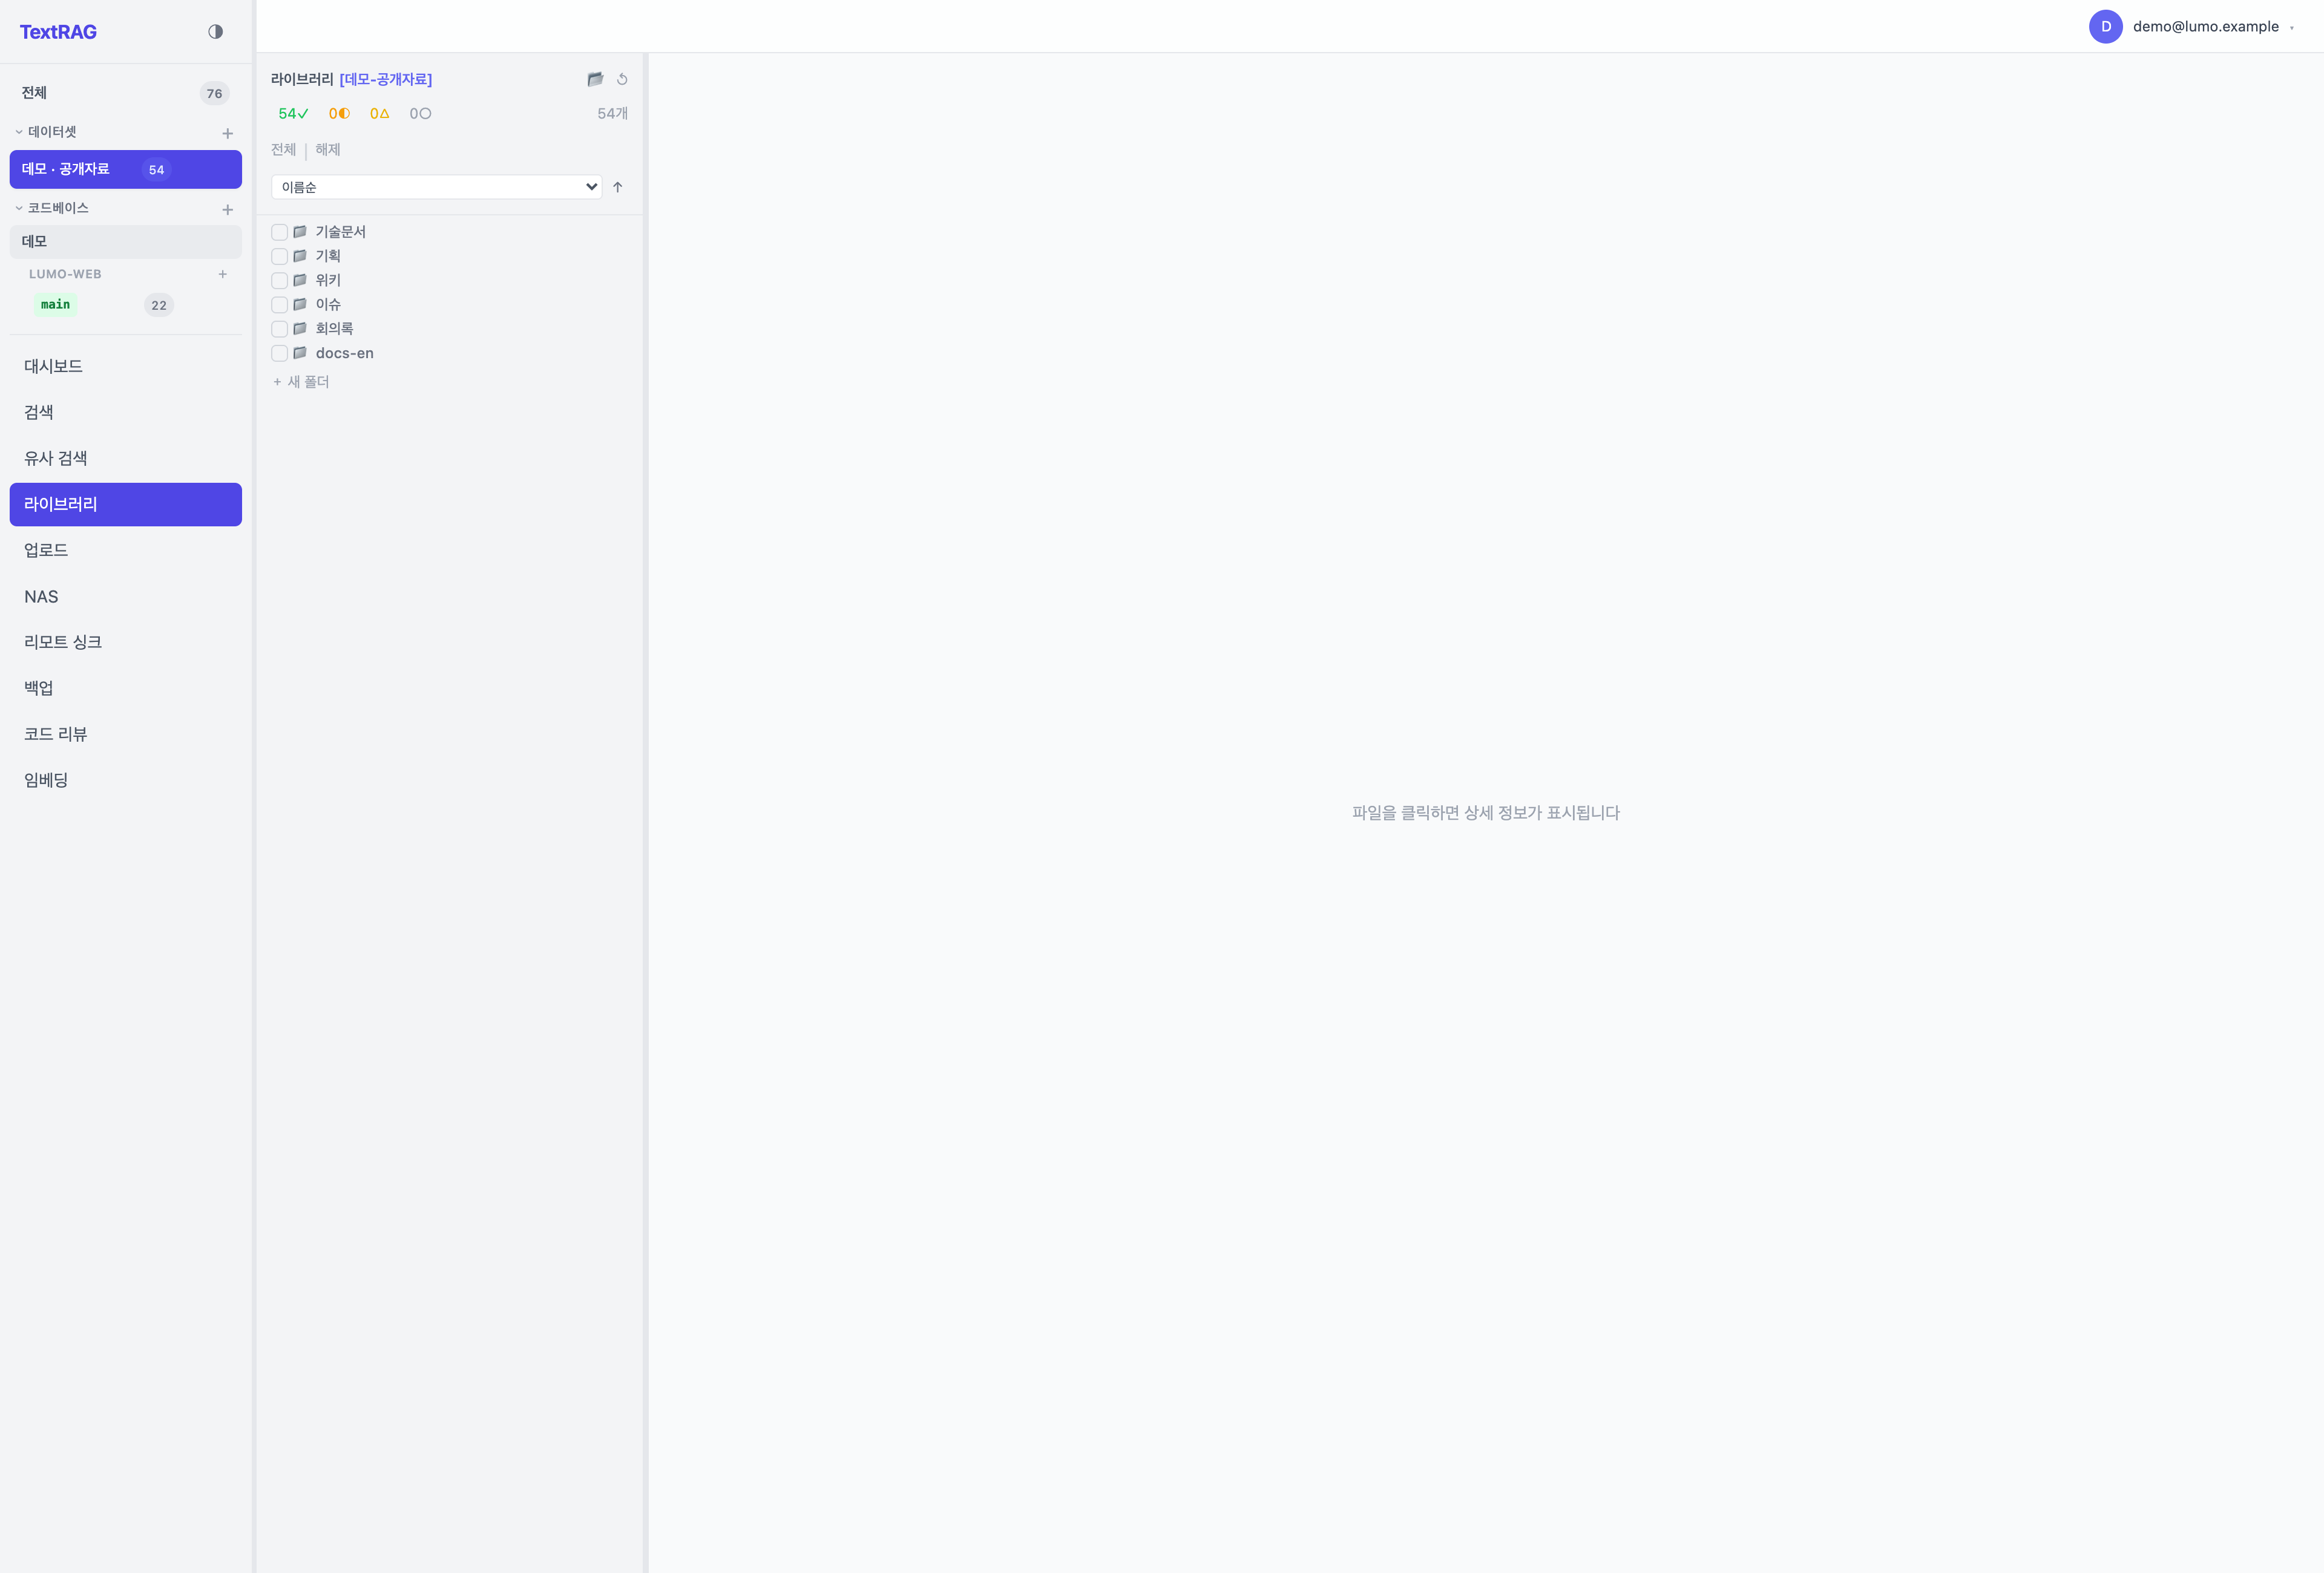Add a new codebase with plus icon

(x=227, y=209)
